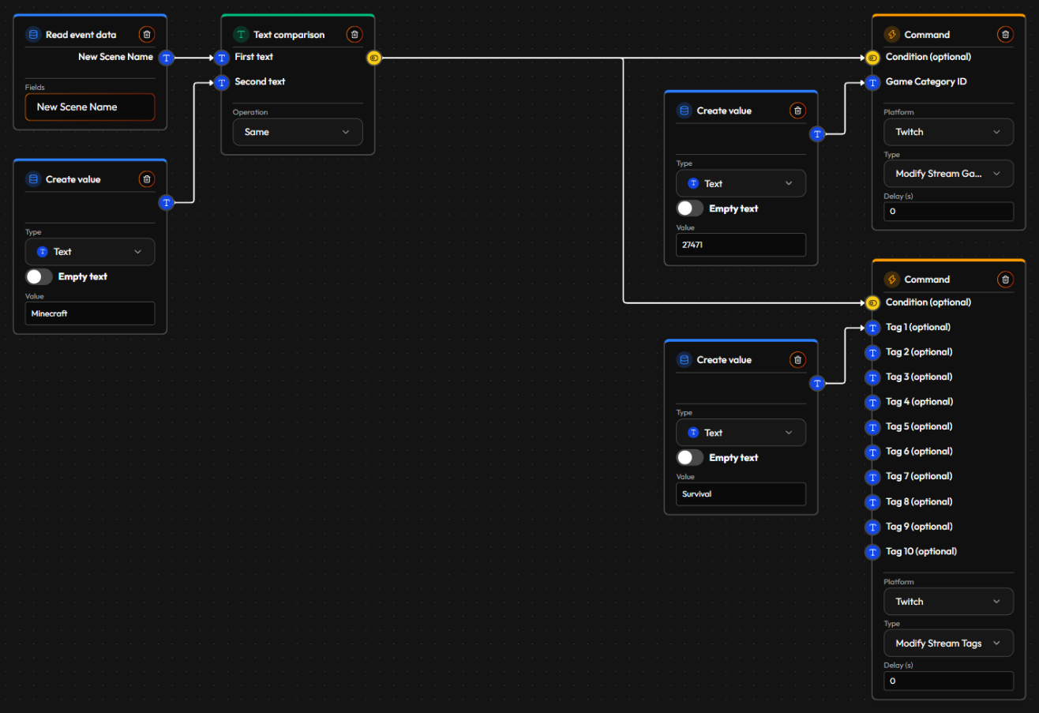The height and width of the screenshot is (713, 1039).
Task: Delete the Create value node with Survival
Action: (x=797, y=359)
